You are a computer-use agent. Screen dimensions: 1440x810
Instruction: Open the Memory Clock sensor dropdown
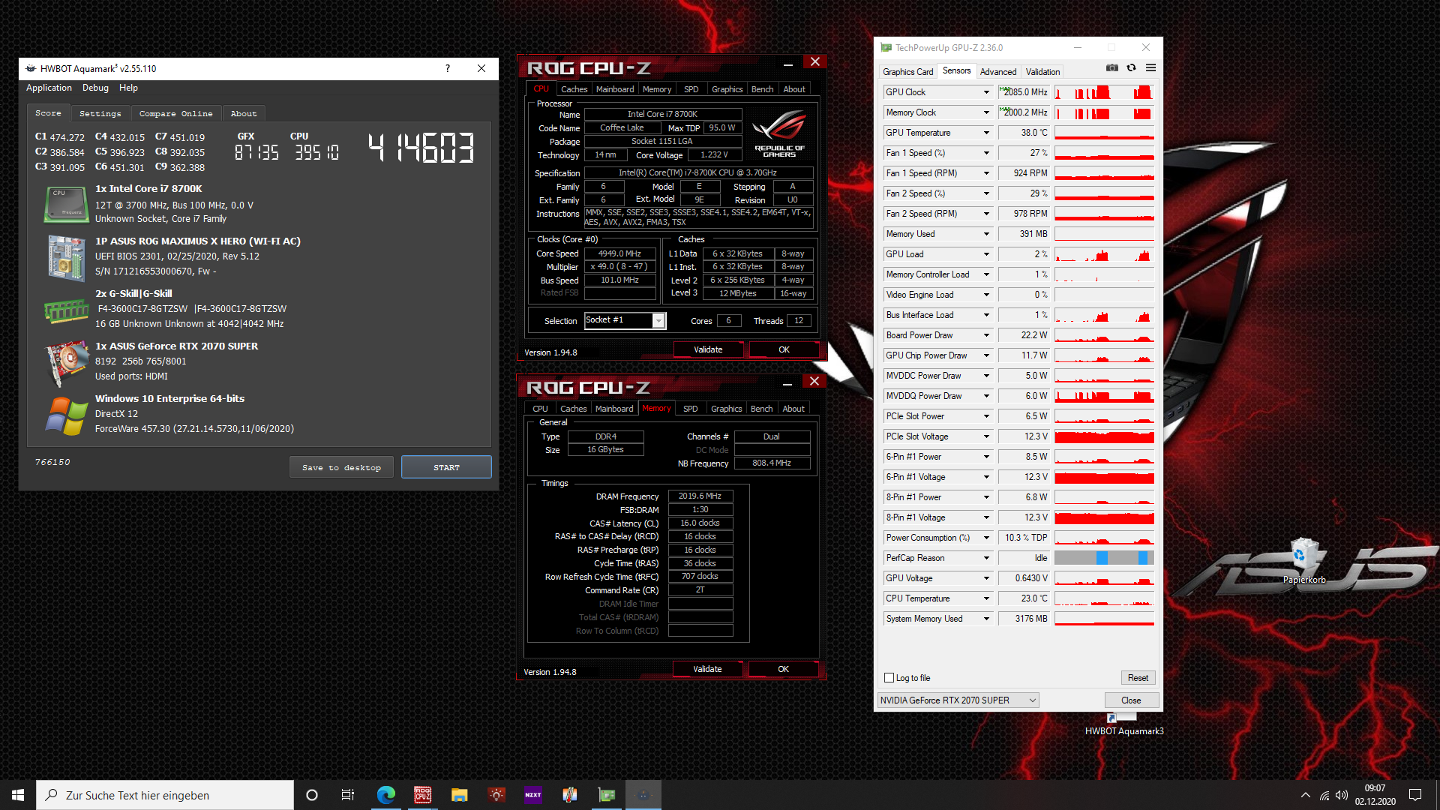(986, 112)
